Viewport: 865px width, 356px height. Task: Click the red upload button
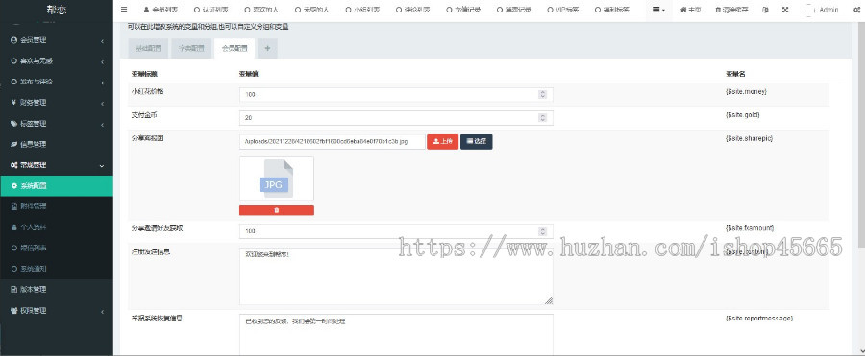[x=442, y=142]
